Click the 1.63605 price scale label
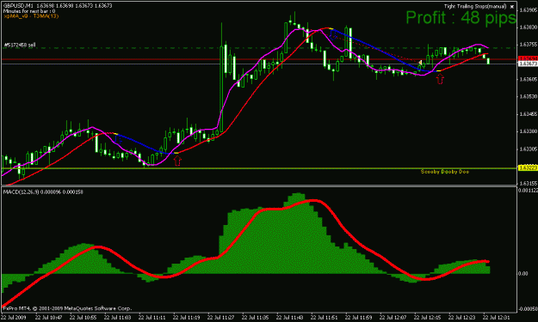This screenshot has width=538, height=322. pyautogui.click(x=528, y=79)
